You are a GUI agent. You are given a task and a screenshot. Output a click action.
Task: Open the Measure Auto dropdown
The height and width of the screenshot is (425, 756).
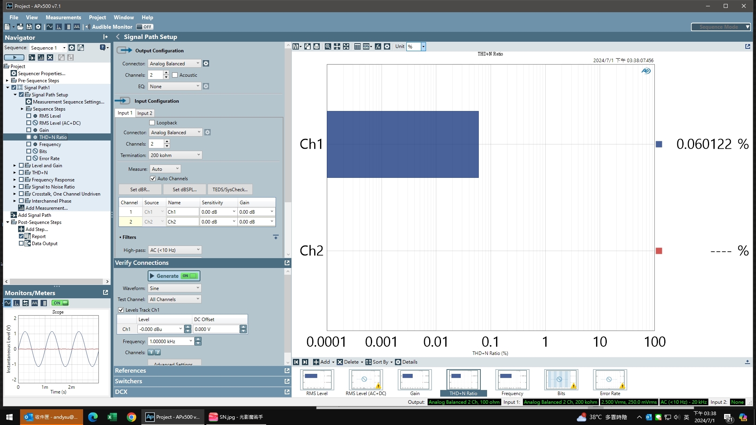(x=165, y=169)
